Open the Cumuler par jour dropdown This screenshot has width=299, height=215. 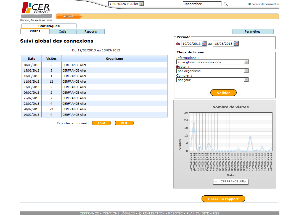tap(246, 80)
